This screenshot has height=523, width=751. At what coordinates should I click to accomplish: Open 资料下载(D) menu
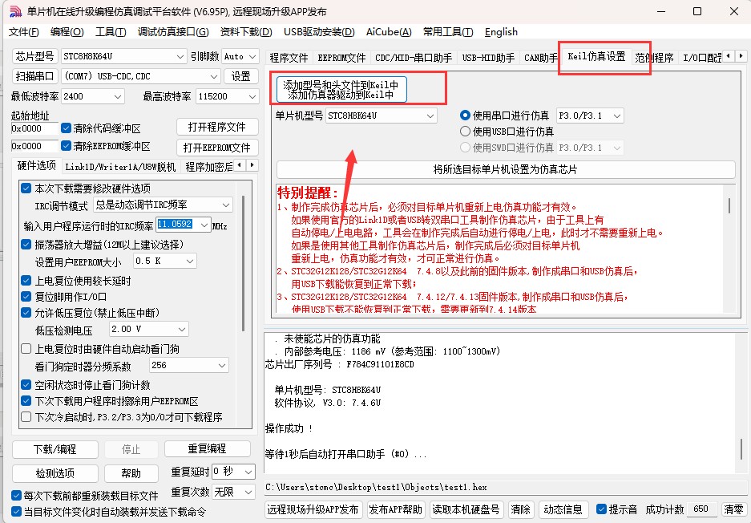[246, 32]
